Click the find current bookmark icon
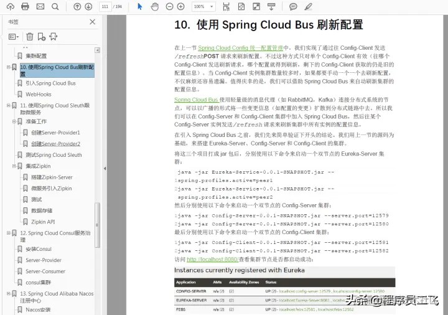Image resolution: width=448 pixels, height=315 pixels. [x=53, y=37]
